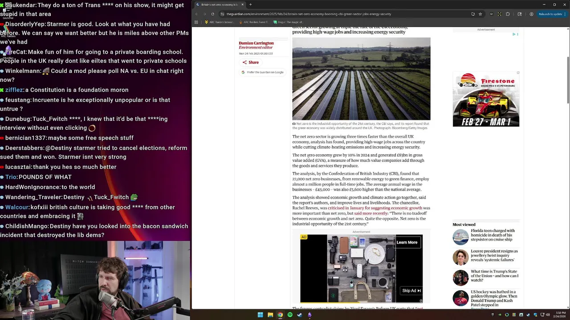The height and width of the screenshot is (320, 570).
Task: Click the Environment editor label
Action: coord(256,48)
